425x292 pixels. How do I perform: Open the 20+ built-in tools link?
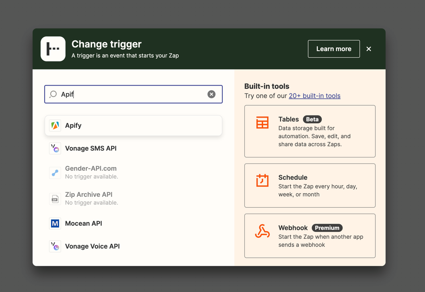(x=315, y=96)
